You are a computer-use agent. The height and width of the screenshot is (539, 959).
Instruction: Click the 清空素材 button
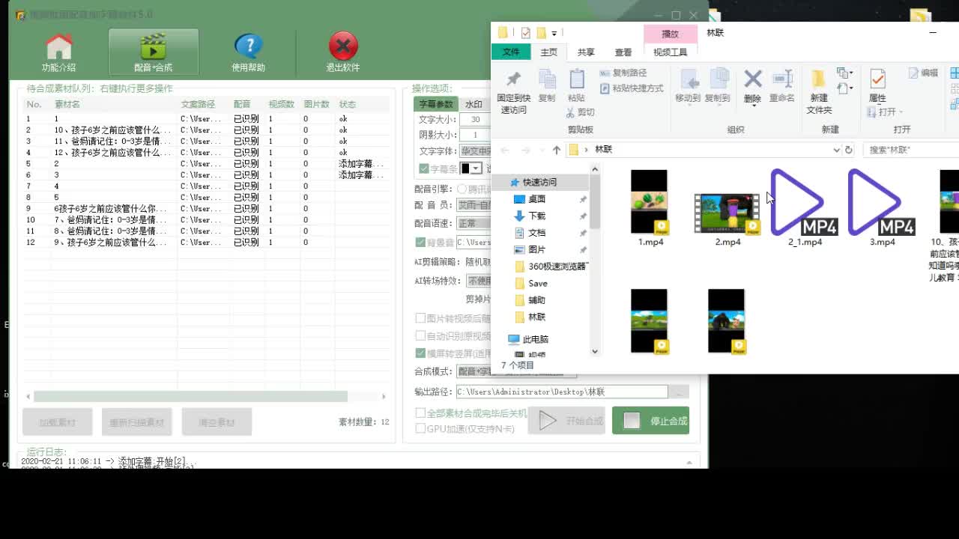click(x=217, y=422)
